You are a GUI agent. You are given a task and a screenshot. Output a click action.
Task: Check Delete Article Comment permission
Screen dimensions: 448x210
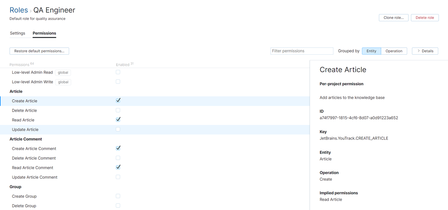118,158
